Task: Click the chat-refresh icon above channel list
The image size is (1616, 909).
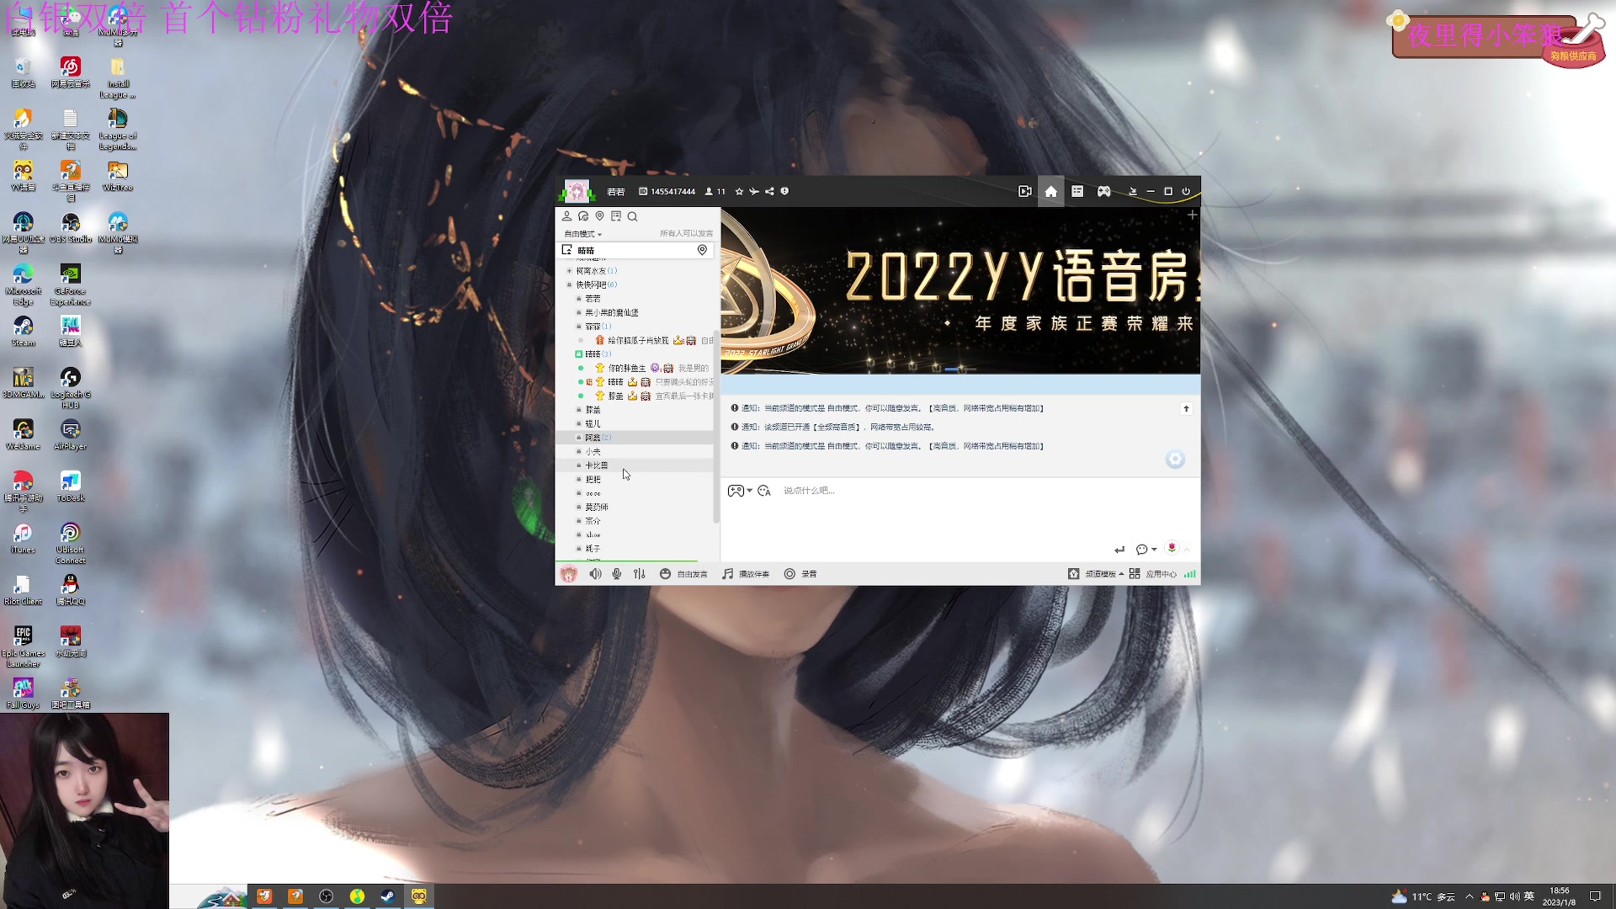Action: [x=583, y=216]
